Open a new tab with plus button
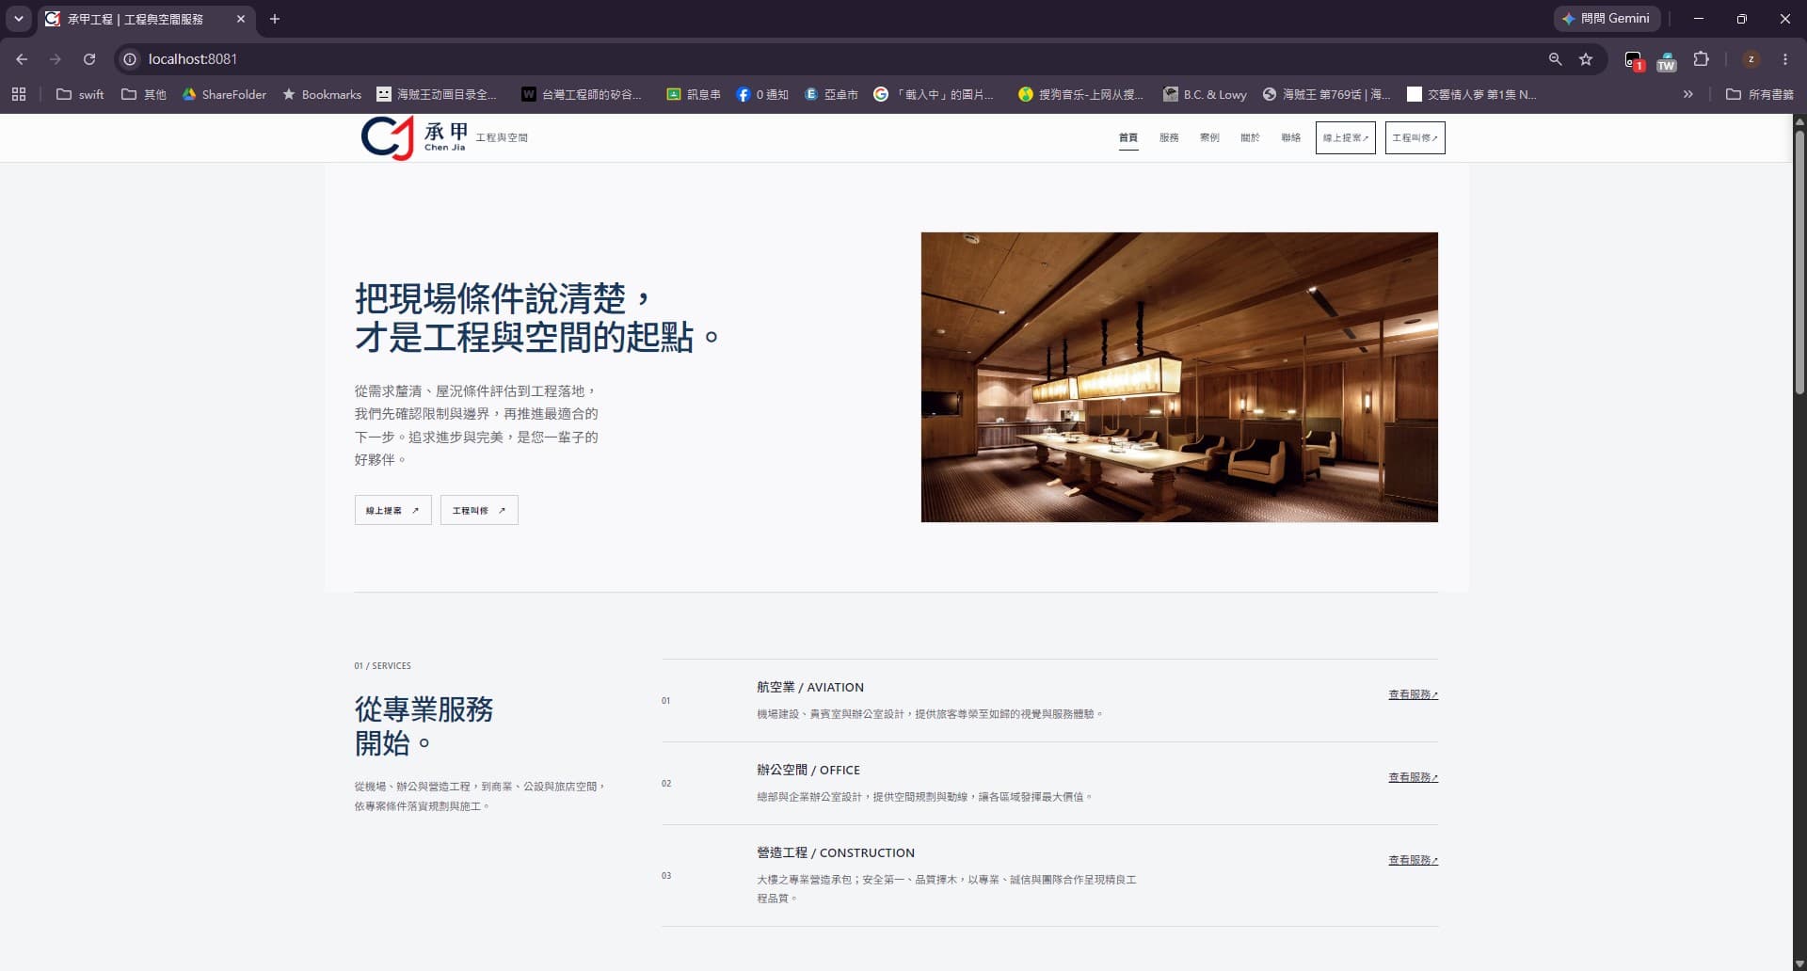 coord(275,19)
